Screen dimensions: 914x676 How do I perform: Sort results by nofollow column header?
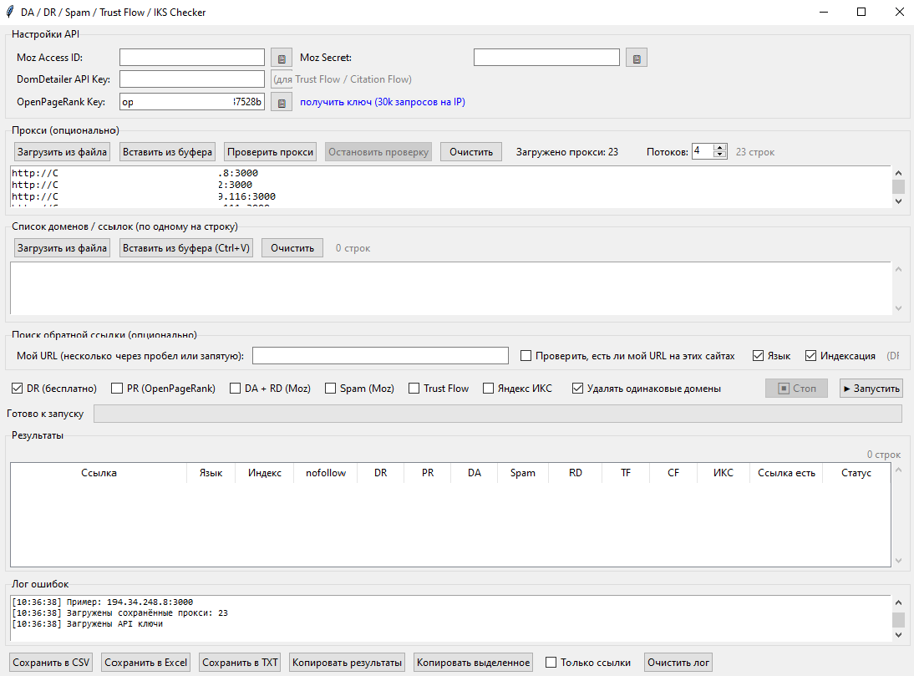(325, 473)
